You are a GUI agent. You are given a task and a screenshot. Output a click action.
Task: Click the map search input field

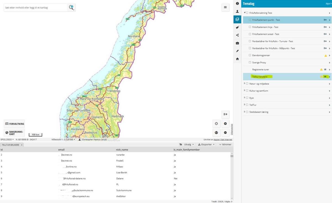coord(35,8)
